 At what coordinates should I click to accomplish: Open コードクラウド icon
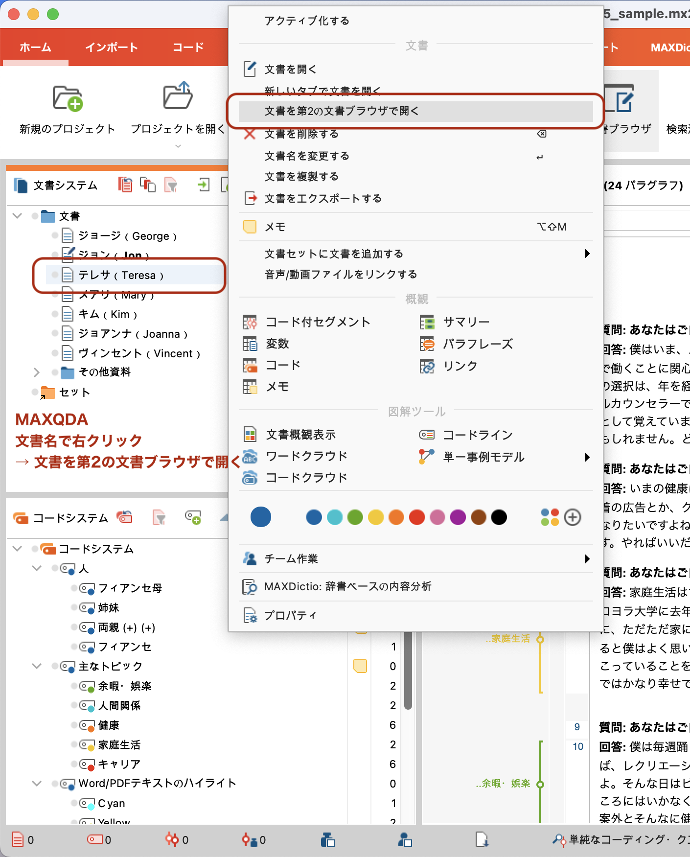tap(250, 478)
